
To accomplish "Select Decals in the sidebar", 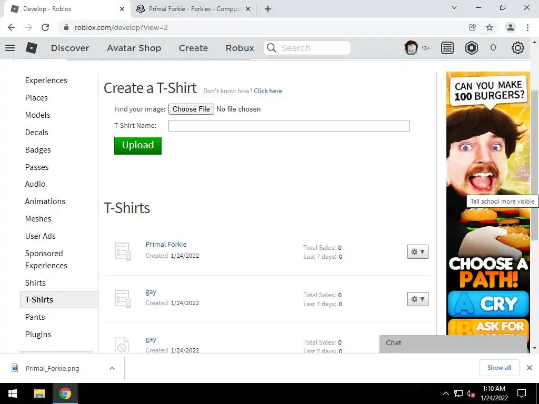I will 36,133.
